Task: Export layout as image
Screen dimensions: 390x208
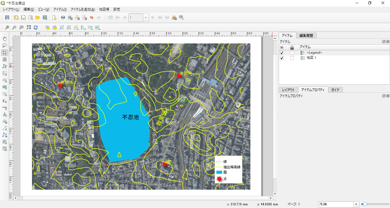Action: 70,18
